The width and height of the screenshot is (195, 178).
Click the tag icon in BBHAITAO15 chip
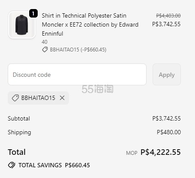(x=15, y=98)
